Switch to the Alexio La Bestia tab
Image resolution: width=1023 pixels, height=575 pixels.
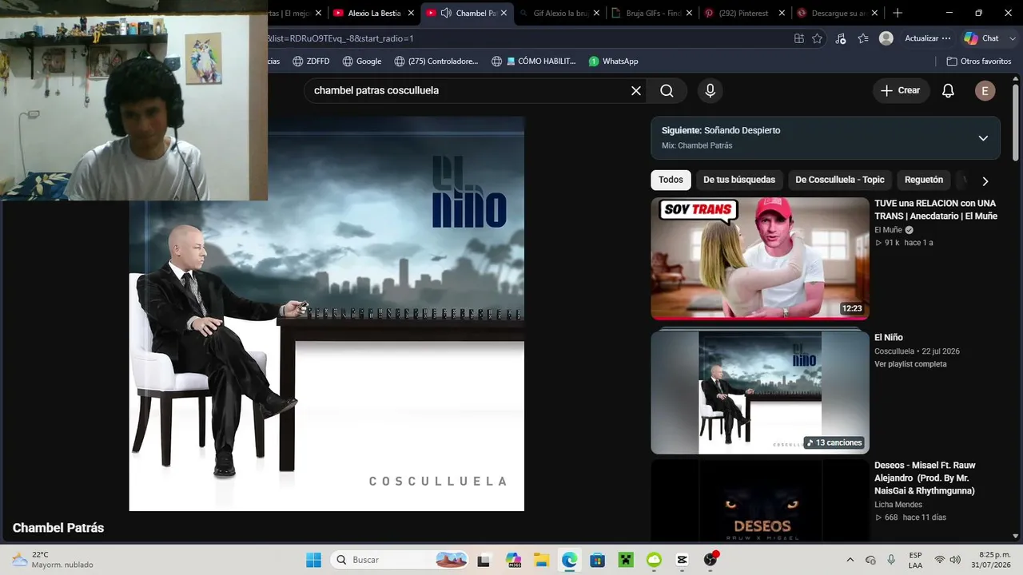tap(372, 13)
